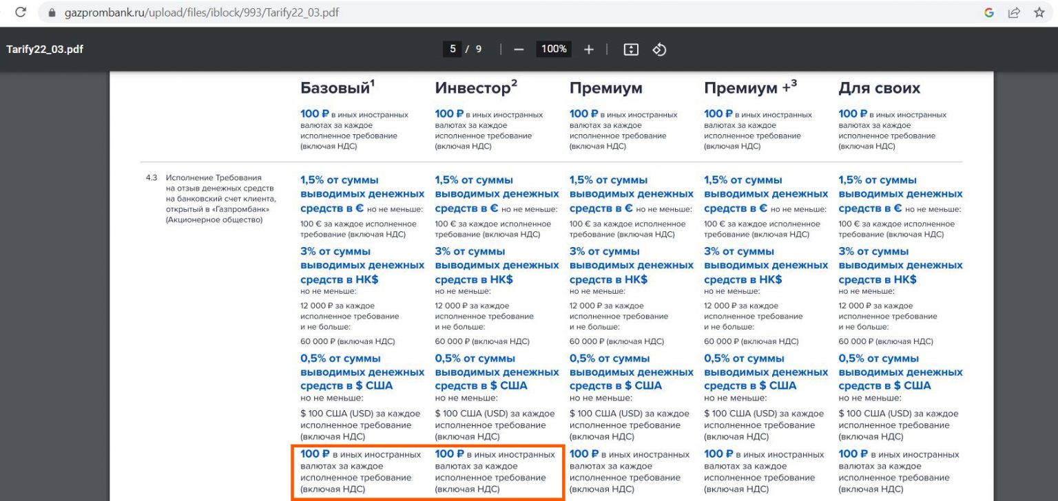Click the fit to page icon
Image resolution: width=1058 pixels, height=501 pixels.
pos(631,50)
